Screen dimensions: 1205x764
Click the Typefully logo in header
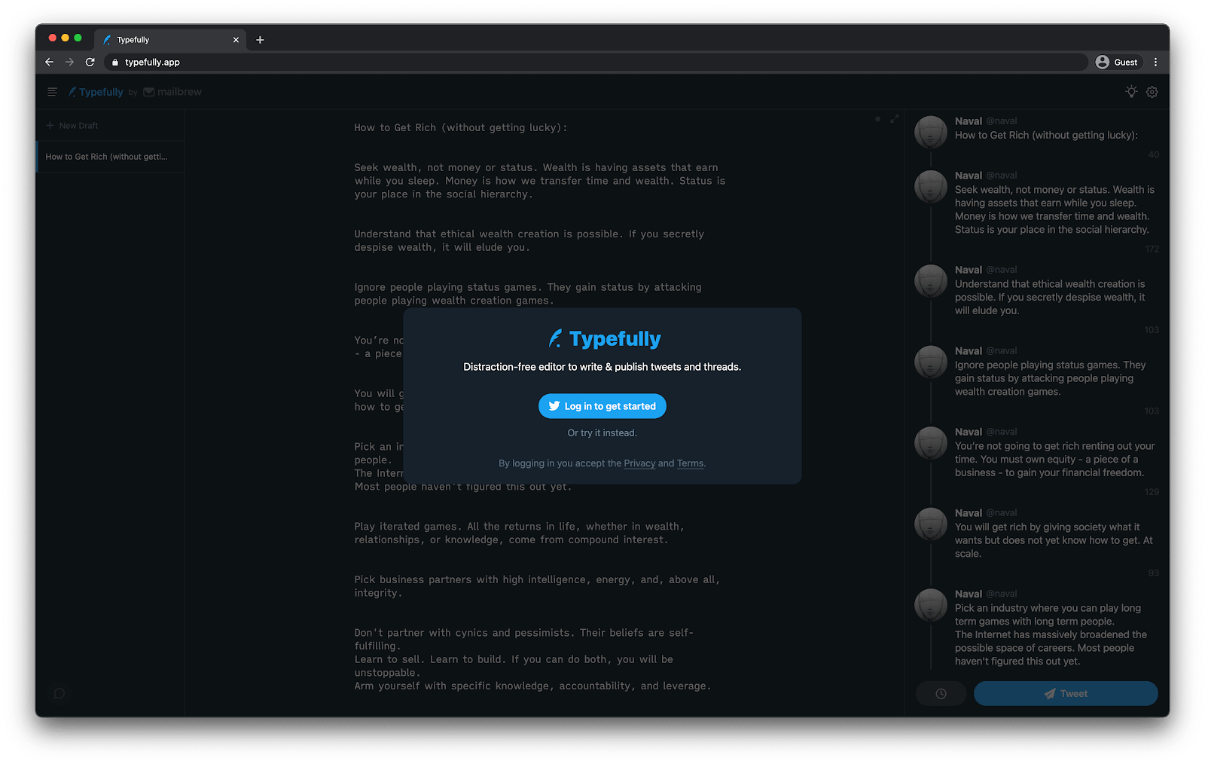(96, 92)
